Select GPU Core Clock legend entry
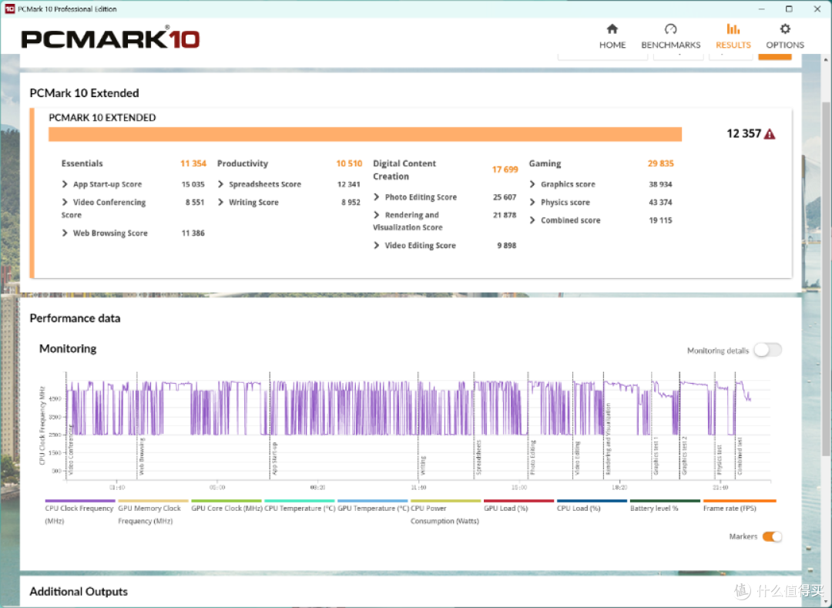The width and height of the screenshot is (832, 608). [x=226, y=508]
